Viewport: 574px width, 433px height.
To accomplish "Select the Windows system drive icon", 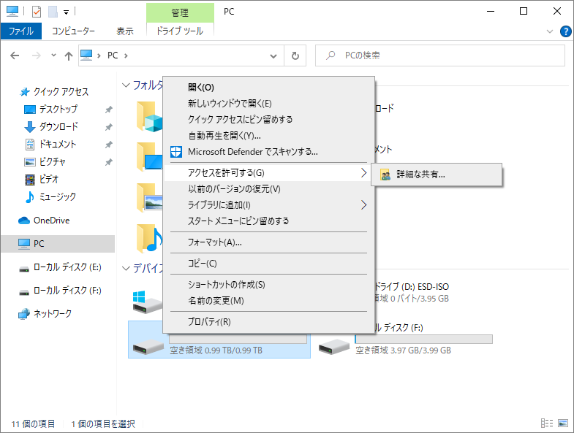I will (148, 302).
